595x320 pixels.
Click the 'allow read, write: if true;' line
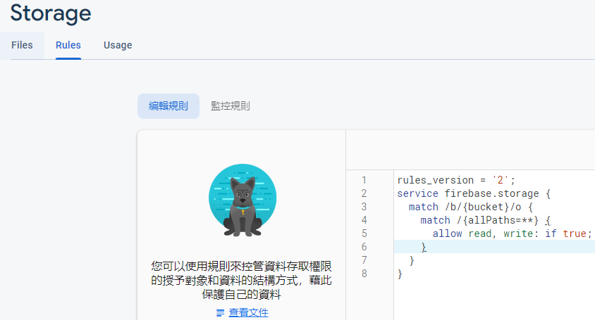click(512, 233)
